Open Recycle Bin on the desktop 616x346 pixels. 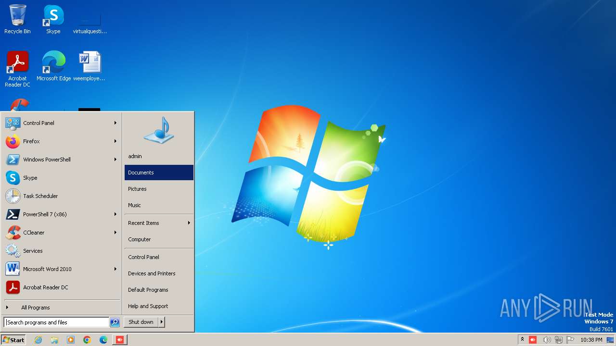(17, 19)
